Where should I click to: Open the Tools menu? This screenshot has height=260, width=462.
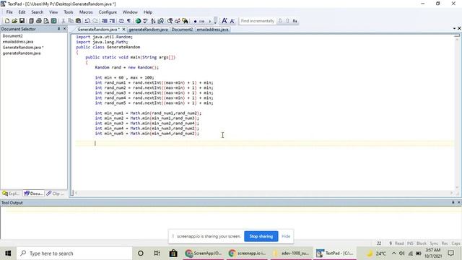point(69,12)
